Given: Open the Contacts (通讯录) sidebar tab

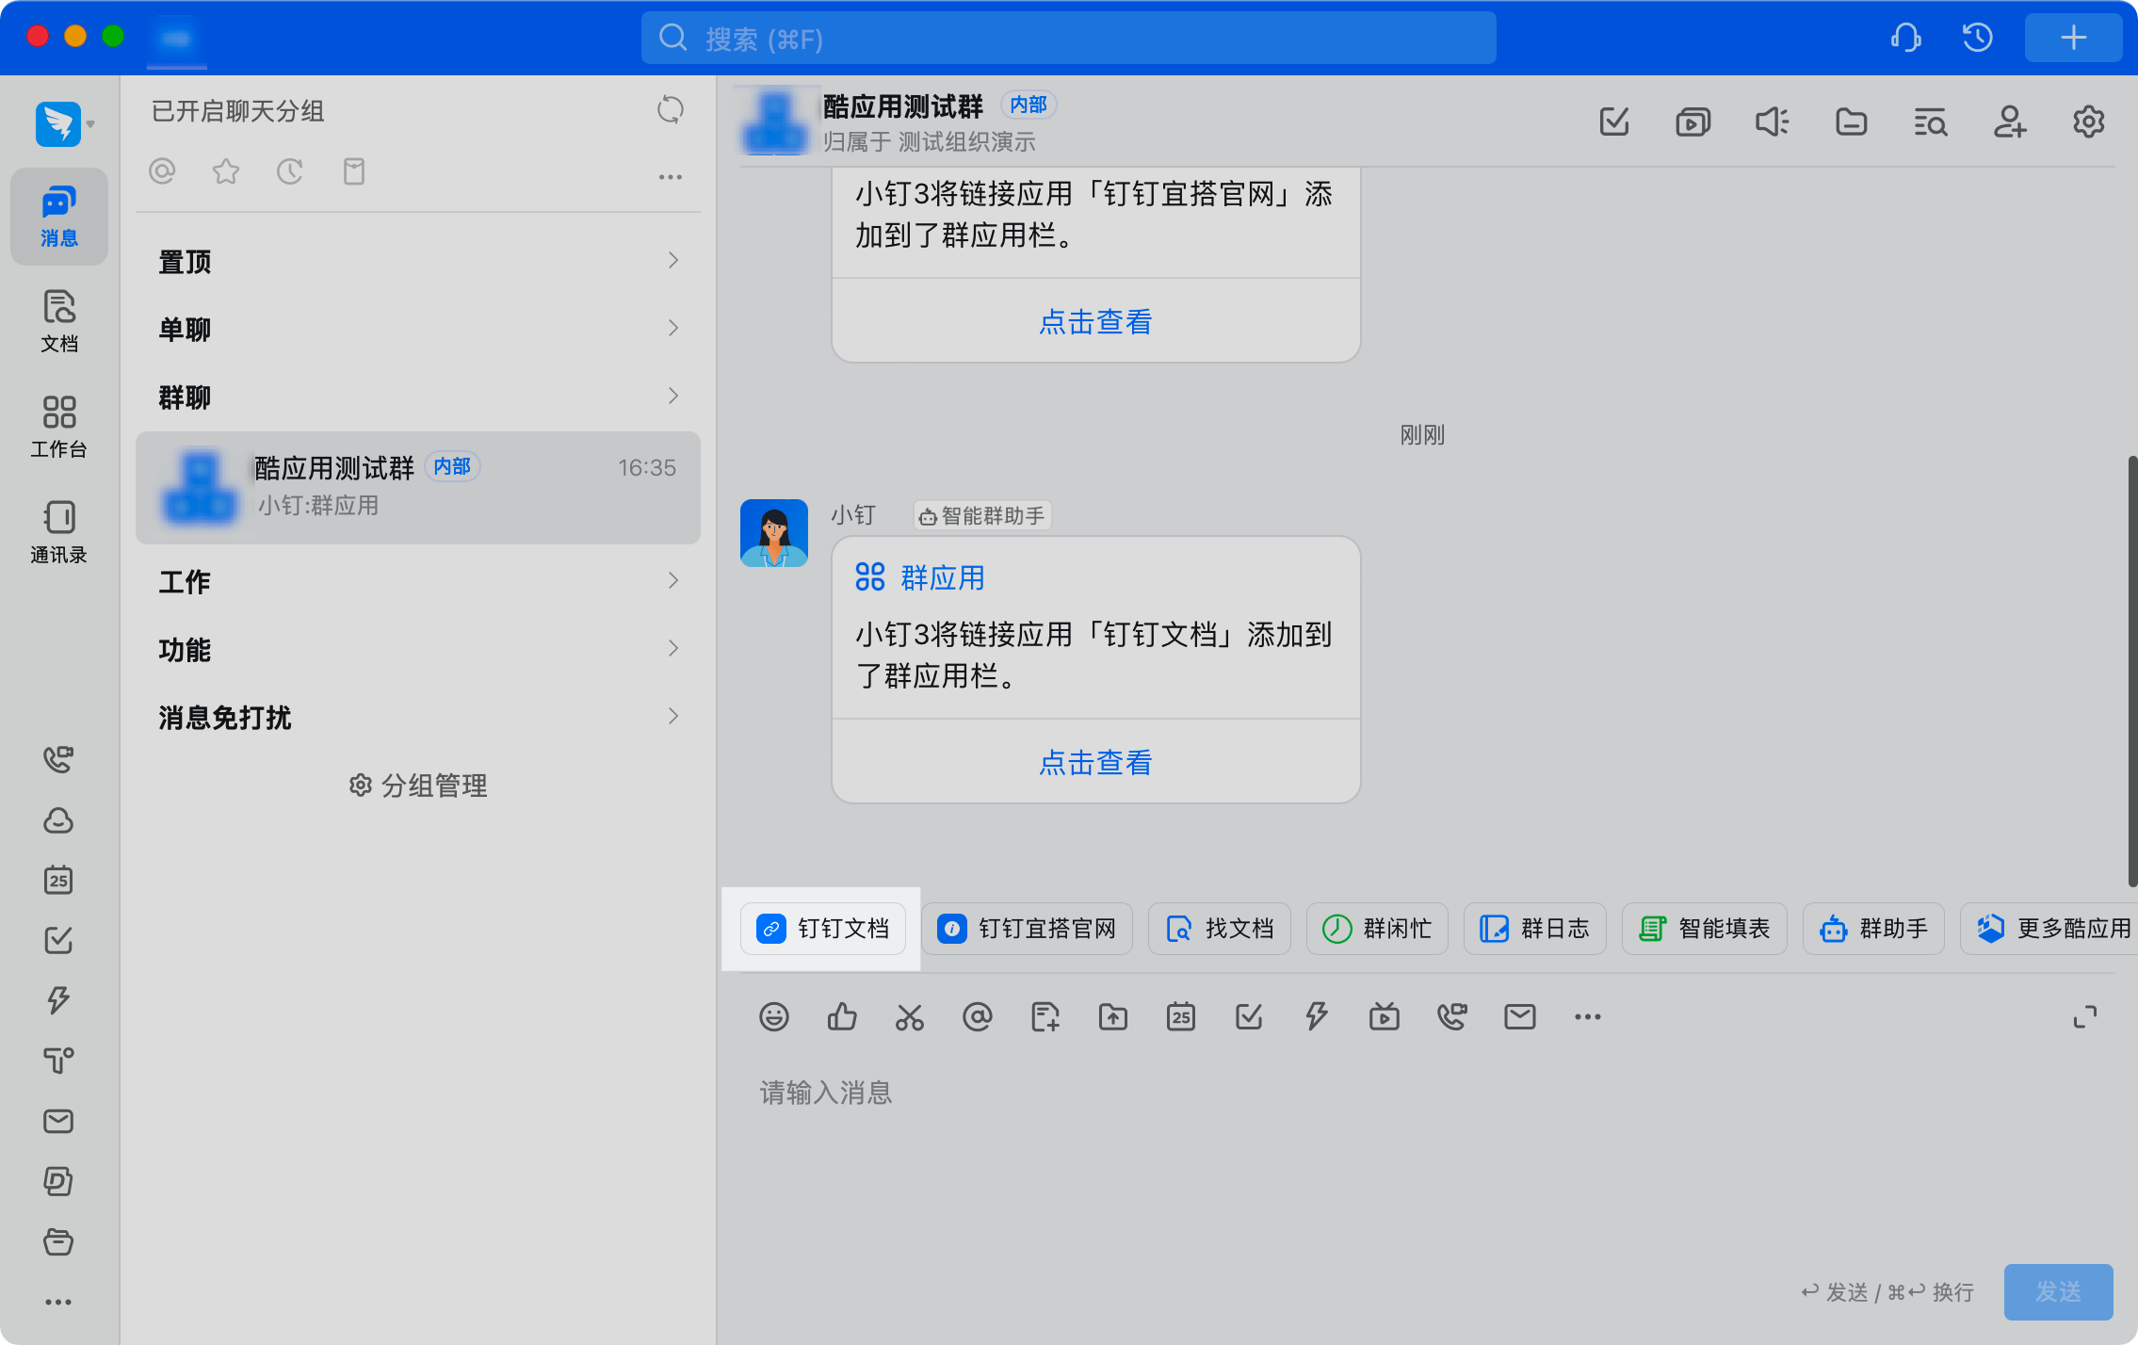Looking at the screenshot, I should tap(58, 532).
